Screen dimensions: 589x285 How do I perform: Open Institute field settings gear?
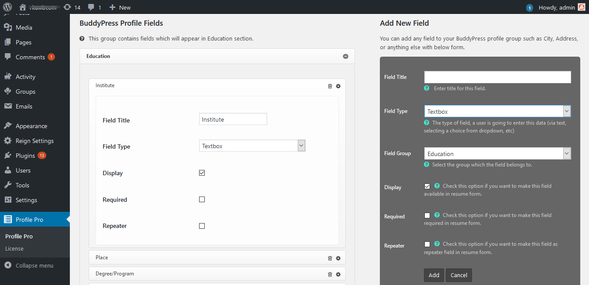pyautogui.click(x=338, y=86)
